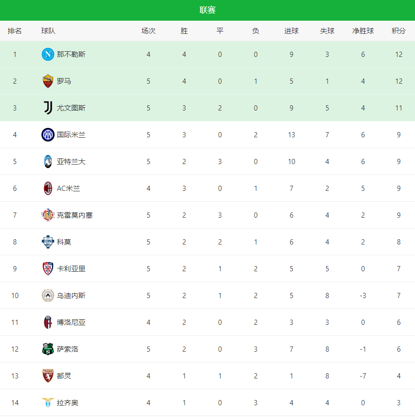Click the Lazio eagle logo
The height and width of the screenshot is (417, 415).
tap(48, 403)
